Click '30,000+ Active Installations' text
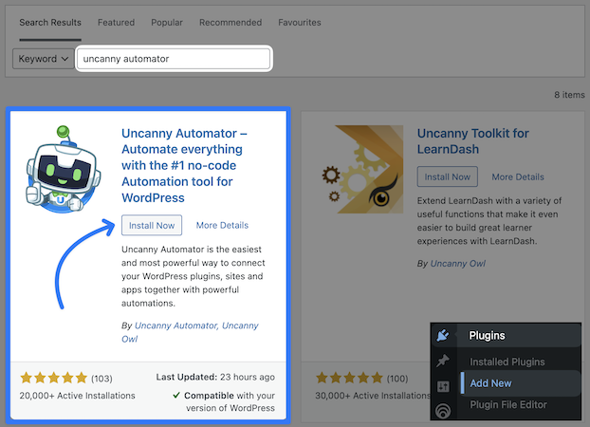This screenshot has width=590, height=427. tap(373, 396)
